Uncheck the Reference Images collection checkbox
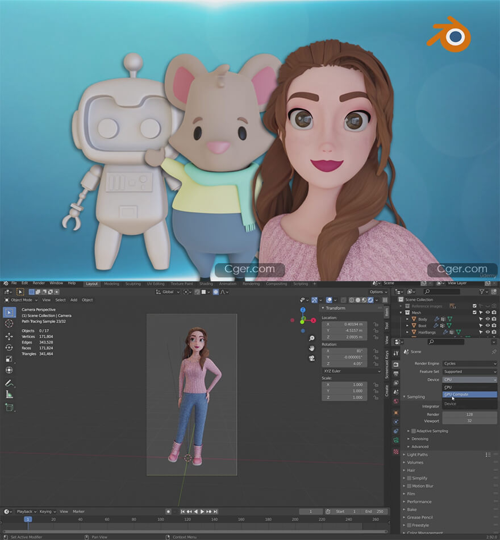 [x=474, y=306]
